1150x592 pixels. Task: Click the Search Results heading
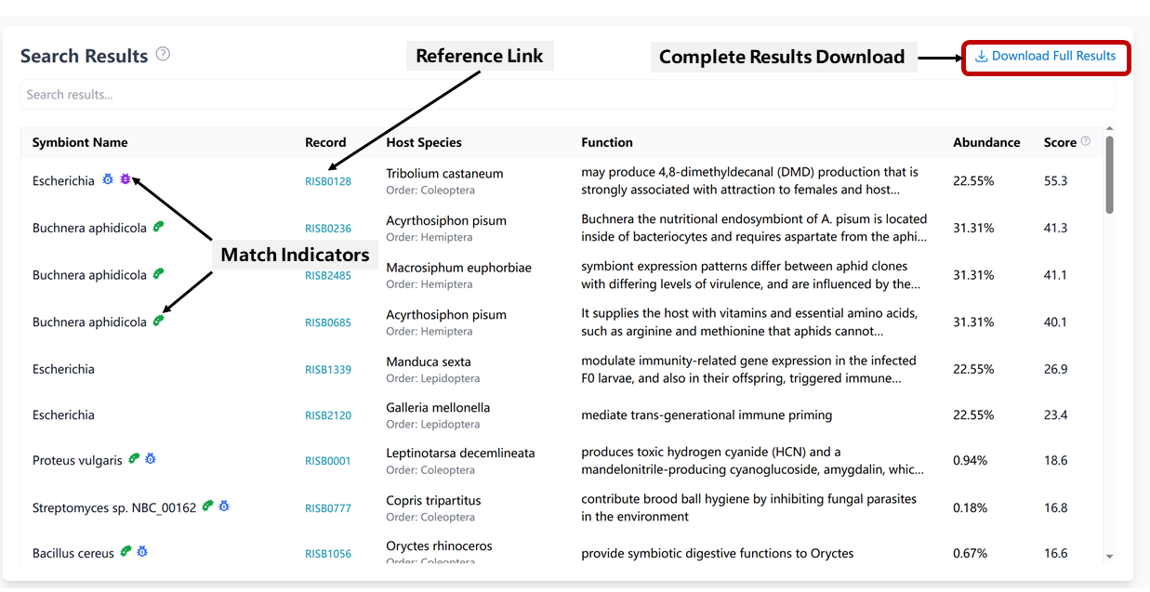click(x=85, y=56)
